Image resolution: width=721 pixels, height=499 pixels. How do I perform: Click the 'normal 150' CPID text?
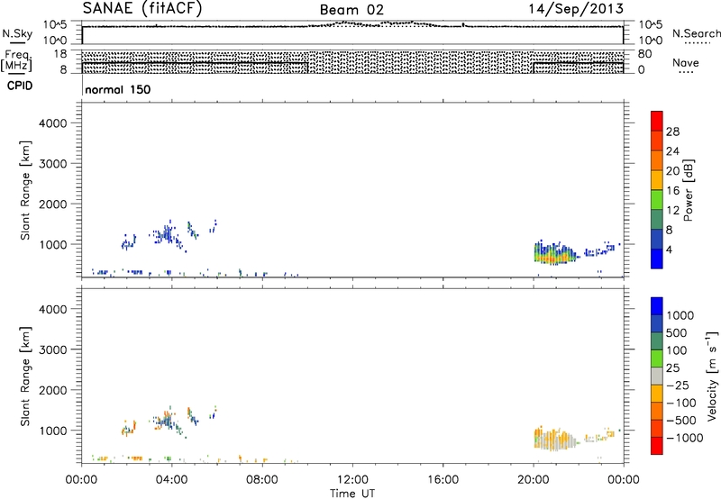[118, 89]
